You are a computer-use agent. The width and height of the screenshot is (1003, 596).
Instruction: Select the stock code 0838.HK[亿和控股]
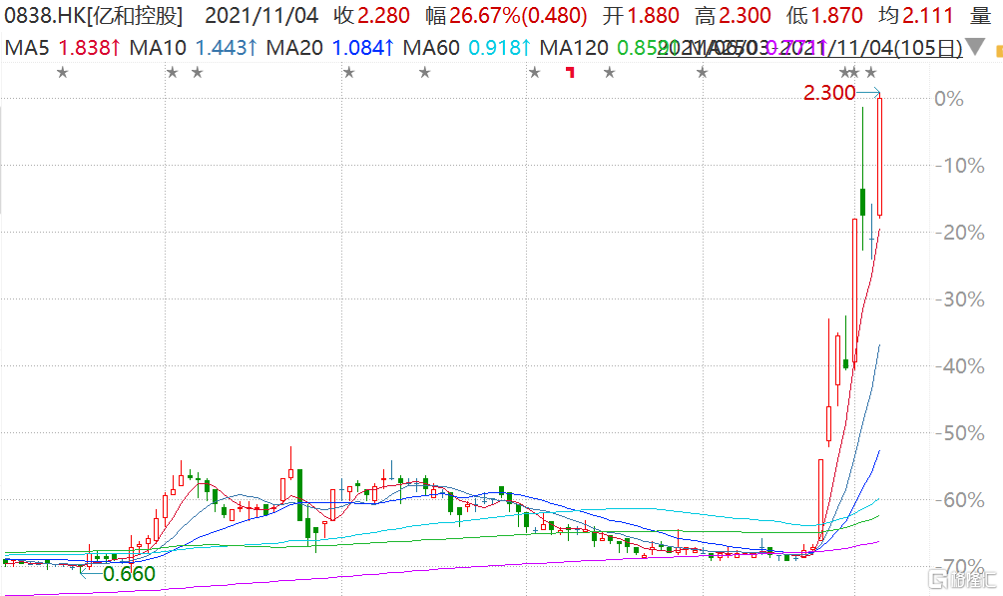(94, 15)
